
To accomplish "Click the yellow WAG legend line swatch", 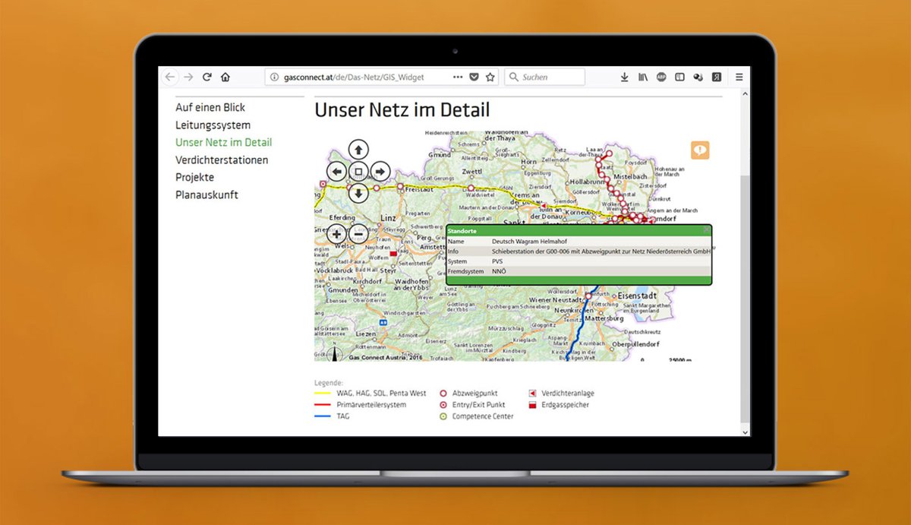I will (x=322, y=393).
